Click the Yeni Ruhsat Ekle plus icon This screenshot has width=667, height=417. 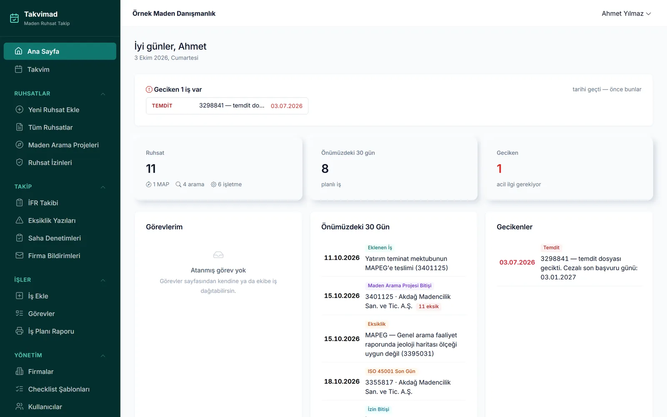(x=19, y=110)
